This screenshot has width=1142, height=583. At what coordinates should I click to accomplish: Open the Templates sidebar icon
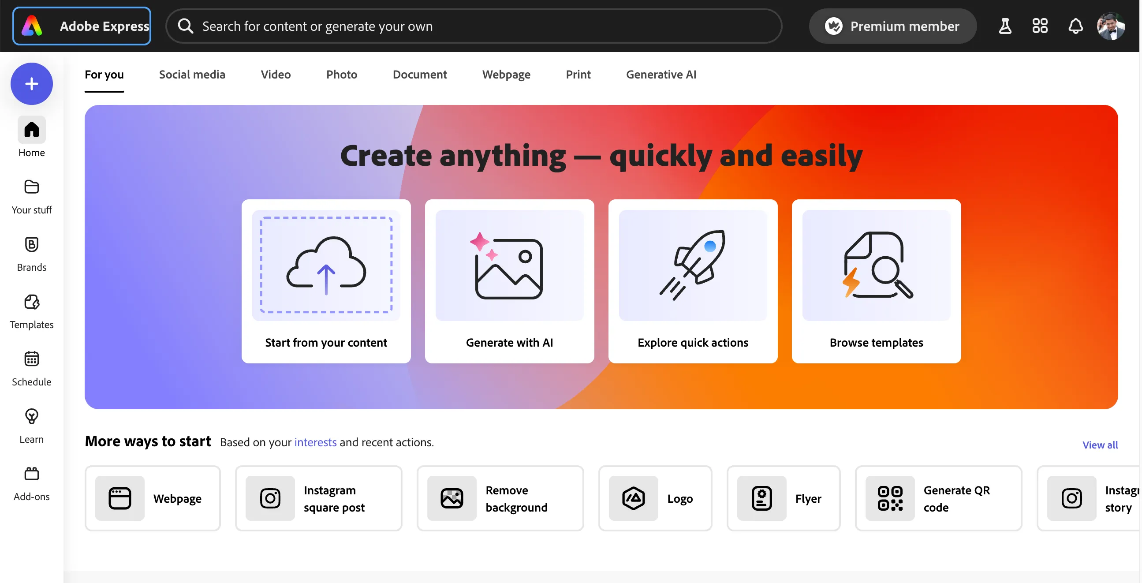[31, 302]
